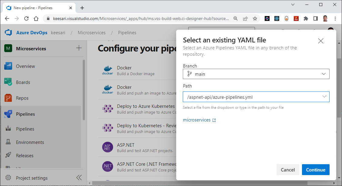
Task: Bookmark this page with the star icon
Action: point(255,18)
